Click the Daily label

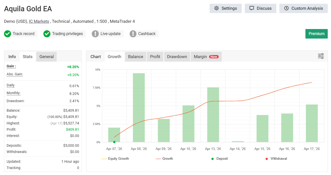coord(11,85)
